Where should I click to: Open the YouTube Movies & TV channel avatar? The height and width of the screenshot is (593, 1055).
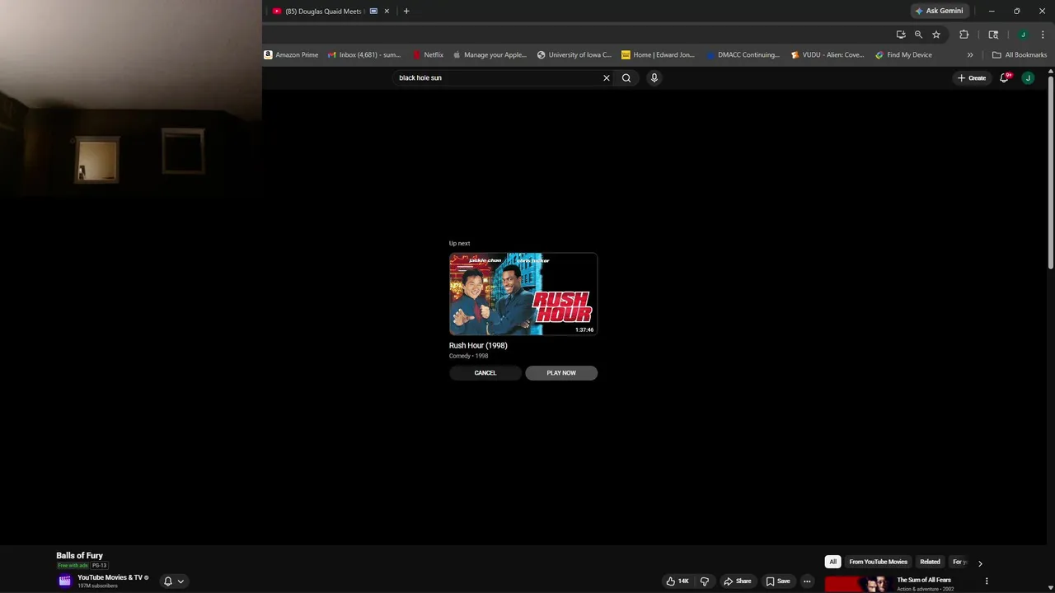(x=65, y=581)
